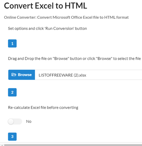142x146 pixels.
Task: Click the word 'HTML' in the main title
Action: pos(76,6)
